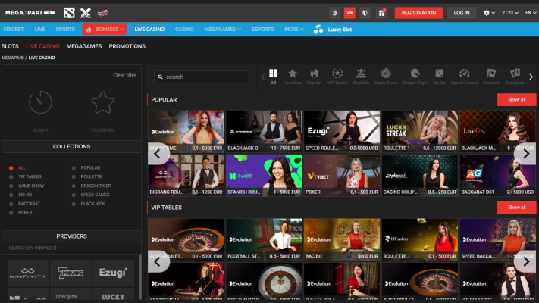Open the time zone dropdown
539x303 pixels.
click(x=510, y=13)
